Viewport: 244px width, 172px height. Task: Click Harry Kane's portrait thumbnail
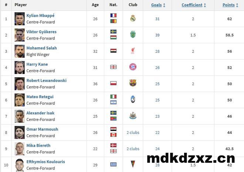pyautogui.click(x=20, y=67)
